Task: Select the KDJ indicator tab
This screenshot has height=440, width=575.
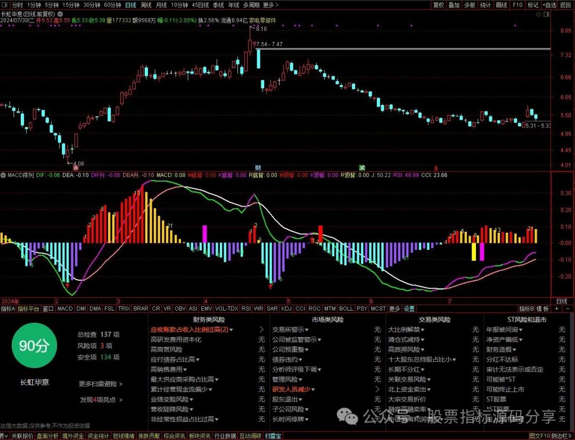Action: coord(286,308)
